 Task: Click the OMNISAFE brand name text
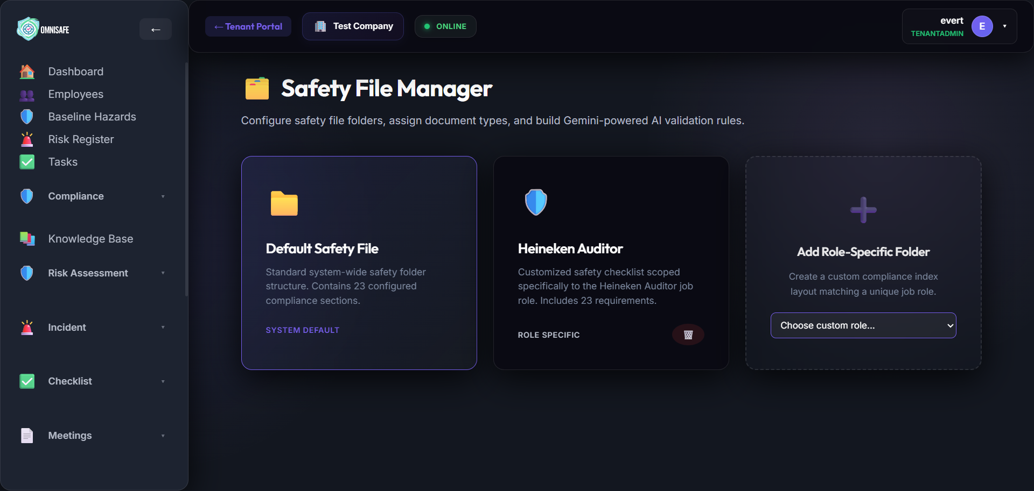point(55,30)
